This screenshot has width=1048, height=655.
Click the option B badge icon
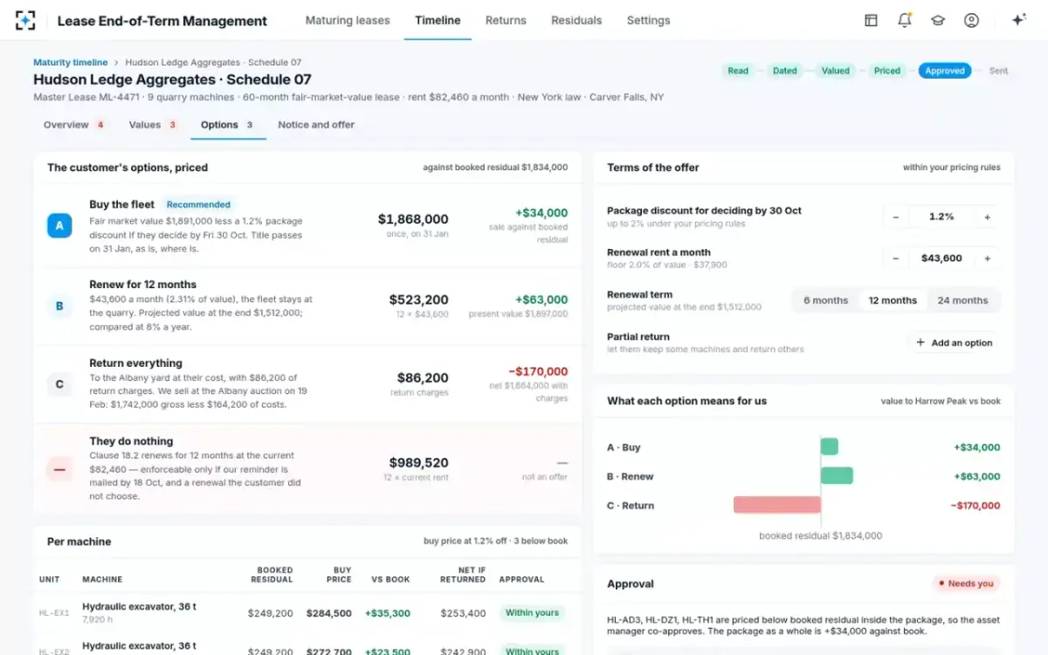click(59, 307)
